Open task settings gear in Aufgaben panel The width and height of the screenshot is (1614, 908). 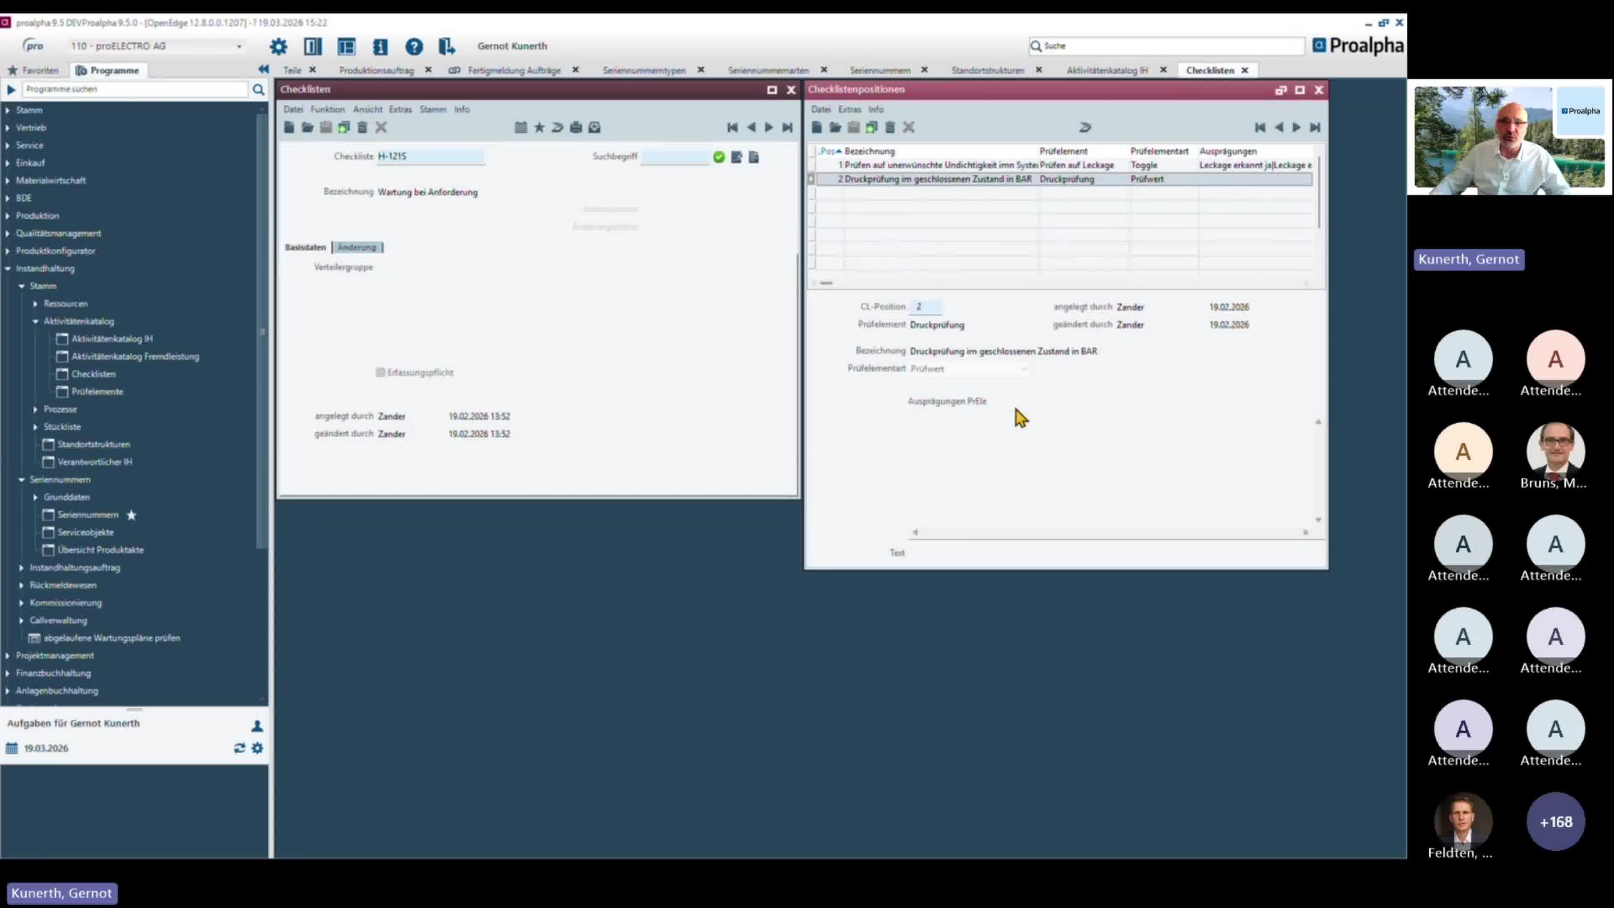[258, 748]
